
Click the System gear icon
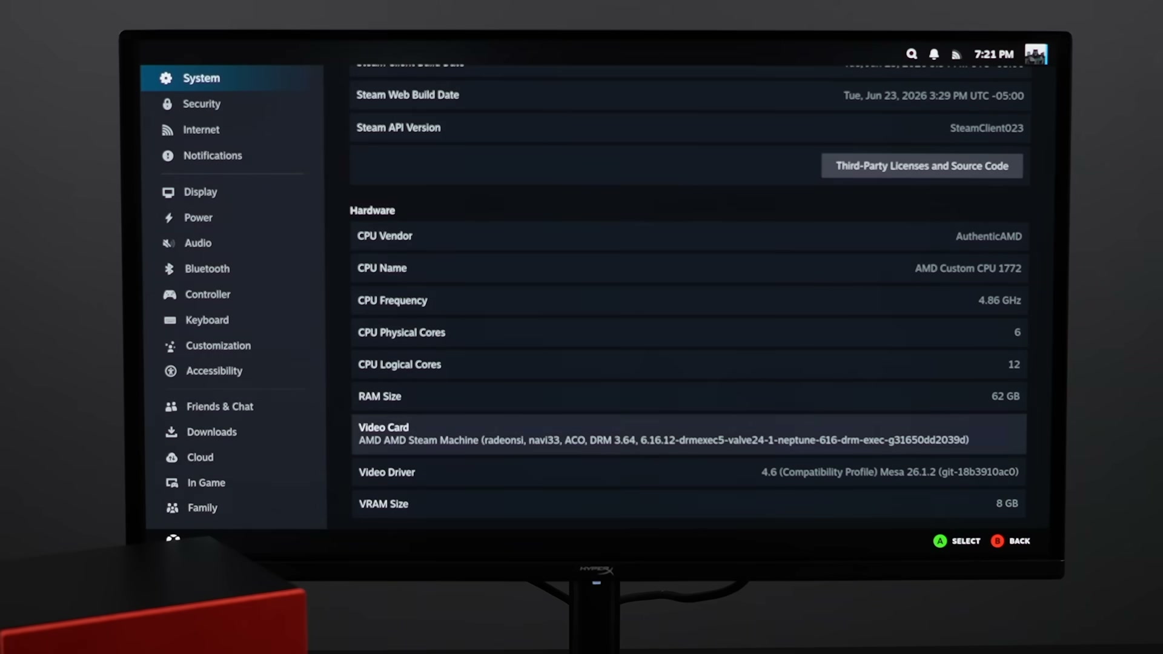click(x=166, y=78)
